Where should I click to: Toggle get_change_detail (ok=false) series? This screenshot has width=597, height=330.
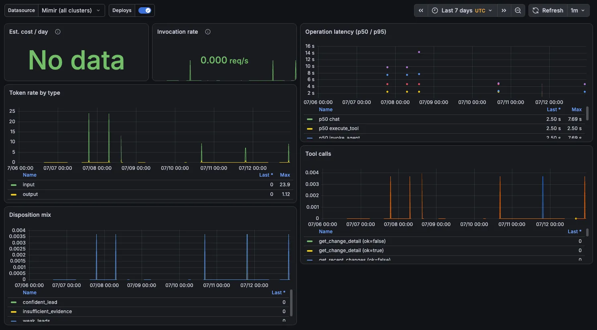coord(352,241)
